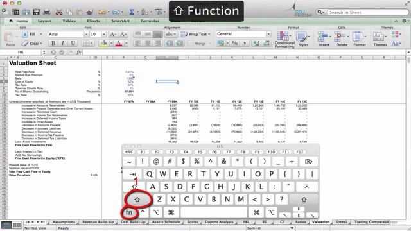
Task: Cut selection with the scissors icon
Action: (x=59, y=12)
